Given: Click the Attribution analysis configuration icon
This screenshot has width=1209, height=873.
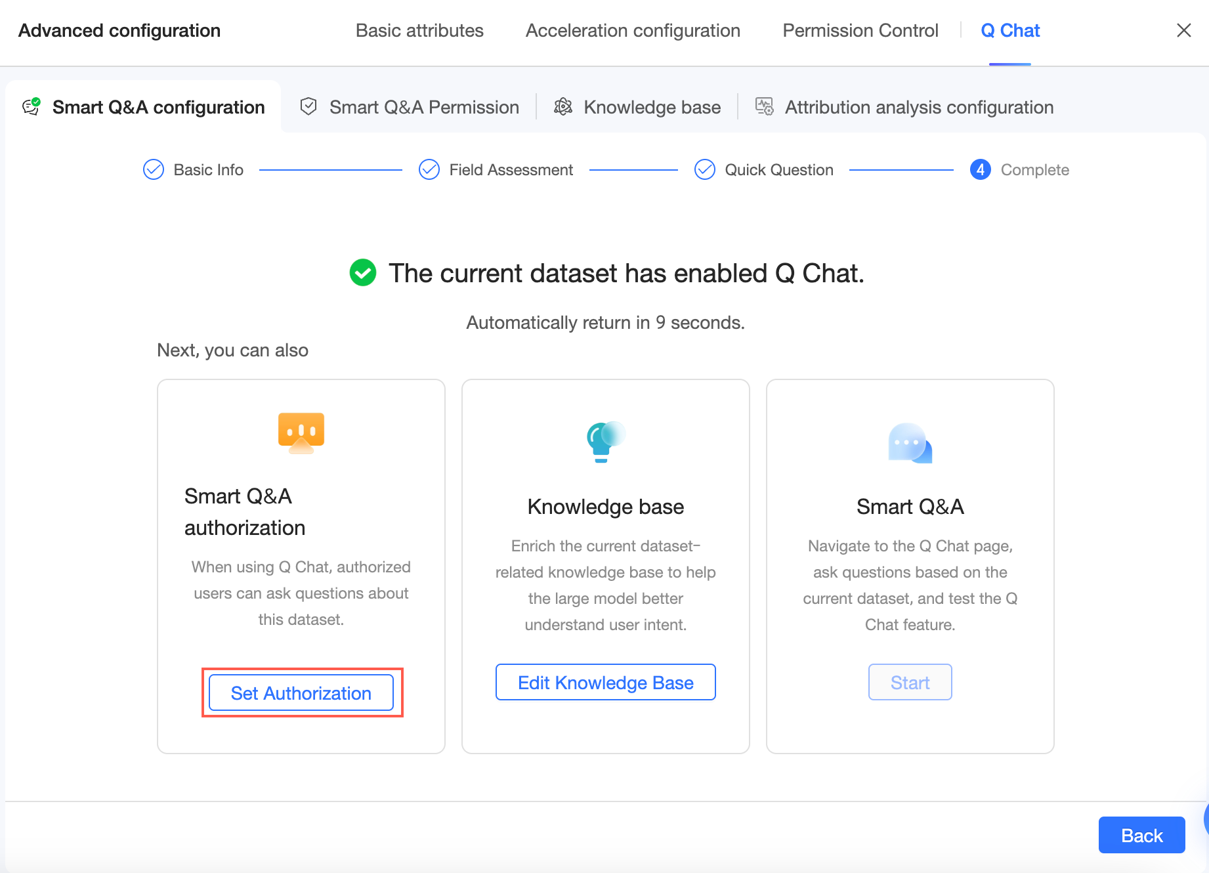Looking at the screenshot, I should coord(764,106).
